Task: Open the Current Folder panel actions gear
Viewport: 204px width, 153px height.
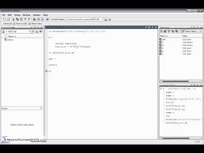Action: [x=41, y=31]
